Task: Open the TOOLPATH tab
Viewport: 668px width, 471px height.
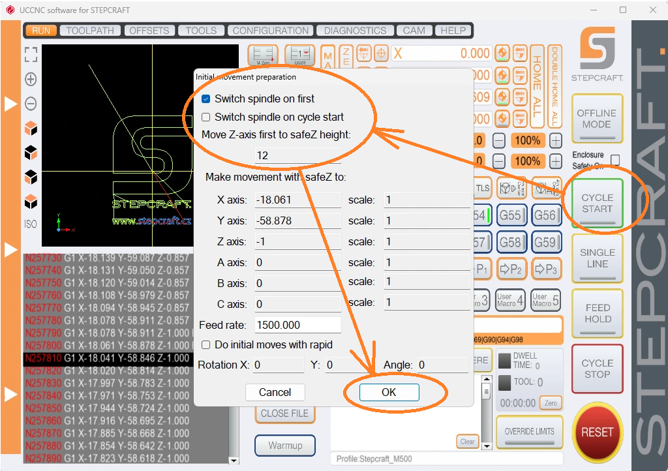Action: pyautogui.click(x=90, y=31)
